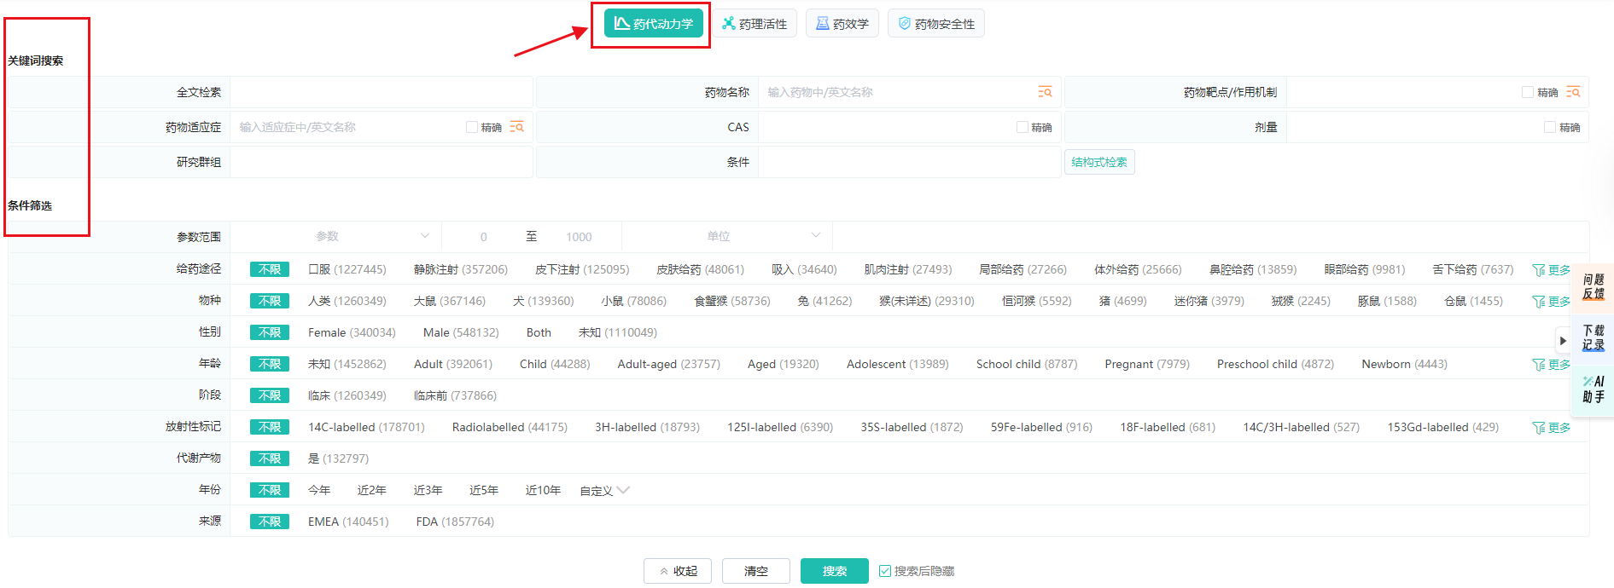Select 静脉注射 (357206) route
Viewport: 1614px width, 588px height.
pyautogui.click(x=461, y=269)
